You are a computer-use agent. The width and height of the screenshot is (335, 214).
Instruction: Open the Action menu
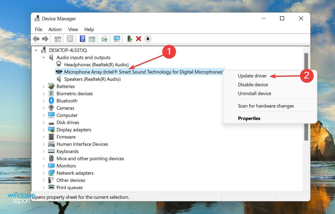(x=55, y=29)
